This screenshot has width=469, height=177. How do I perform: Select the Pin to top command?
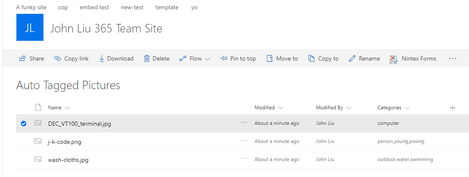click(x=238, y=58)
